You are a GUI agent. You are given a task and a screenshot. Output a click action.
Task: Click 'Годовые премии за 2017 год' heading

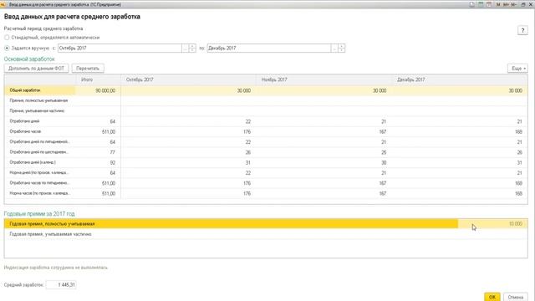click(39, 214)
